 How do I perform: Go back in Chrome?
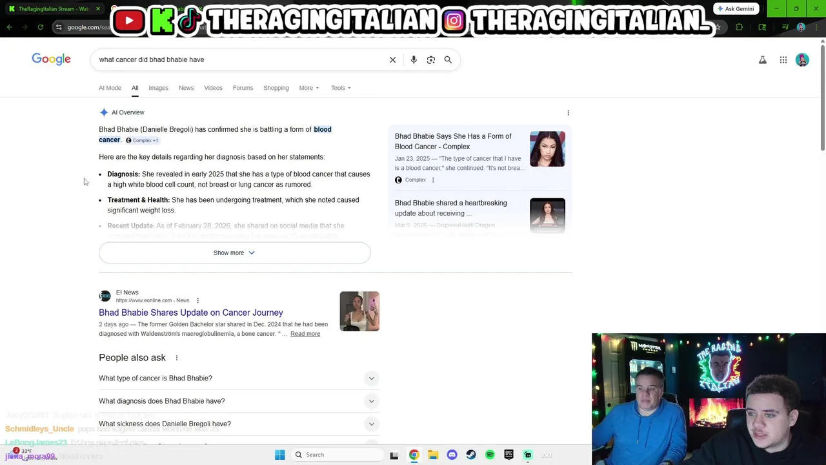click(x=9, y=27)
